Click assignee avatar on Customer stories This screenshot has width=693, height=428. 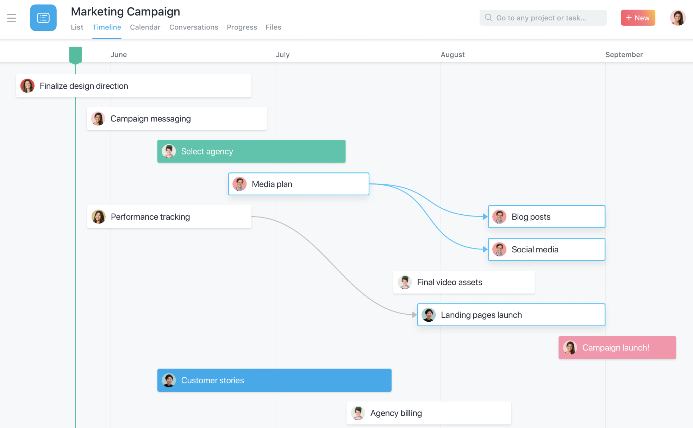coord(169,380)
